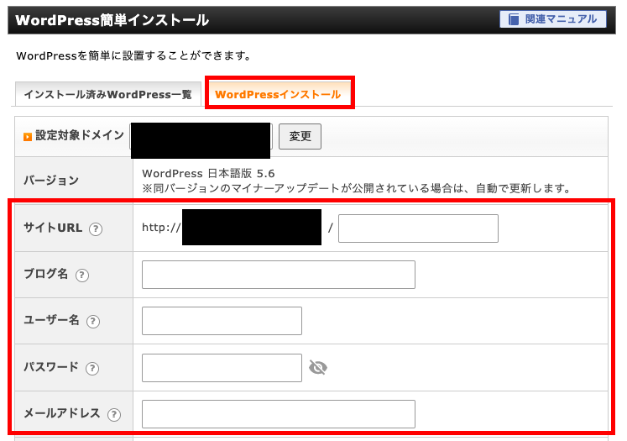
Task: Click the WordPress簡単インストール header title
Action: [112, 20]
